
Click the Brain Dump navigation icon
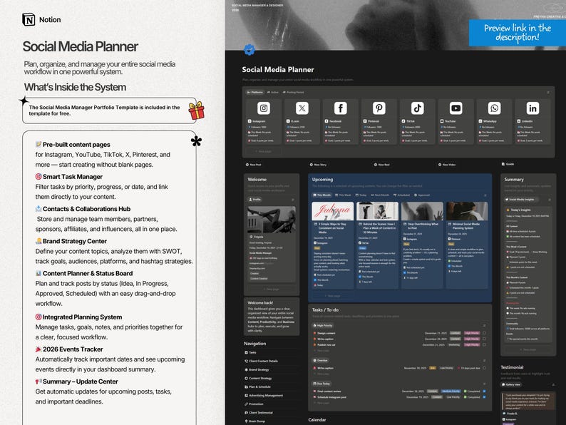pyautogui.click(x=246, y=421)
